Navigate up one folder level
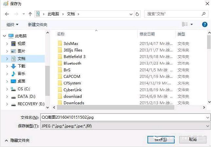 tap(30, 14)
